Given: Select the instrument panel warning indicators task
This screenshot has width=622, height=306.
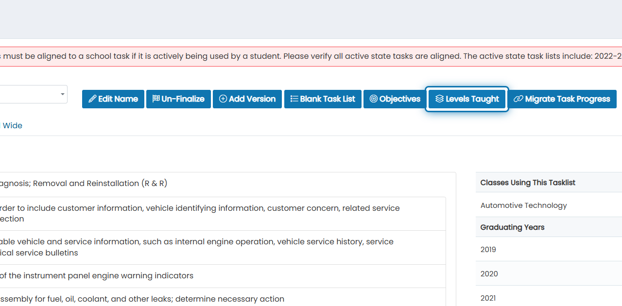Looking at the screenshot, I should click(x=223, y=276).
